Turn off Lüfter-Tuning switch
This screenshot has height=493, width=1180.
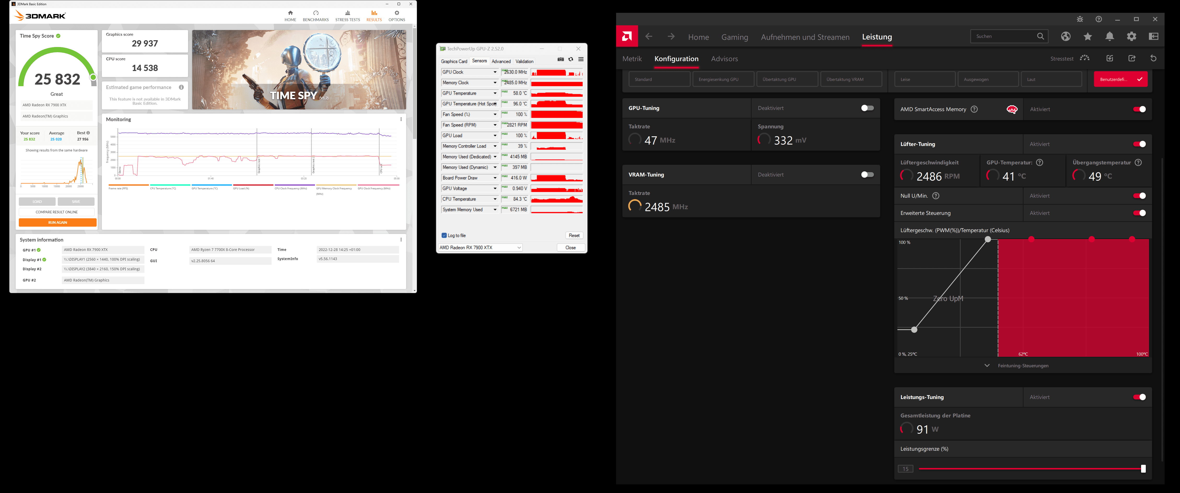pyautogui.click(x=1139, y=144)
